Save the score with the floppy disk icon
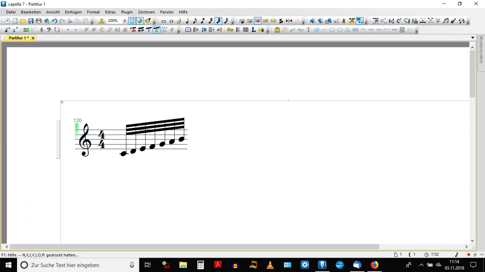485x272 pixels. pyautogui.click(x=31, y=21)
